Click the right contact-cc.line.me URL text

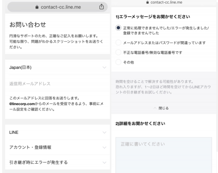click(x=166, y=2)
